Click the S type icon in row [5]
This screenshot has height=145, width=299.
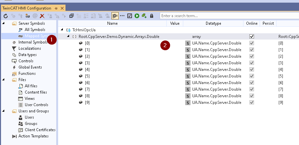point(188,76)
